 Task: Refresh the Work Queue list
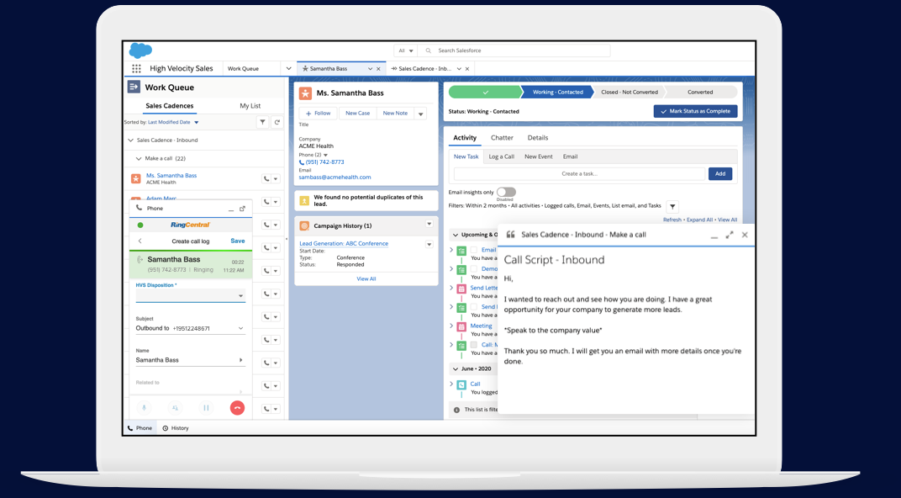277,122
